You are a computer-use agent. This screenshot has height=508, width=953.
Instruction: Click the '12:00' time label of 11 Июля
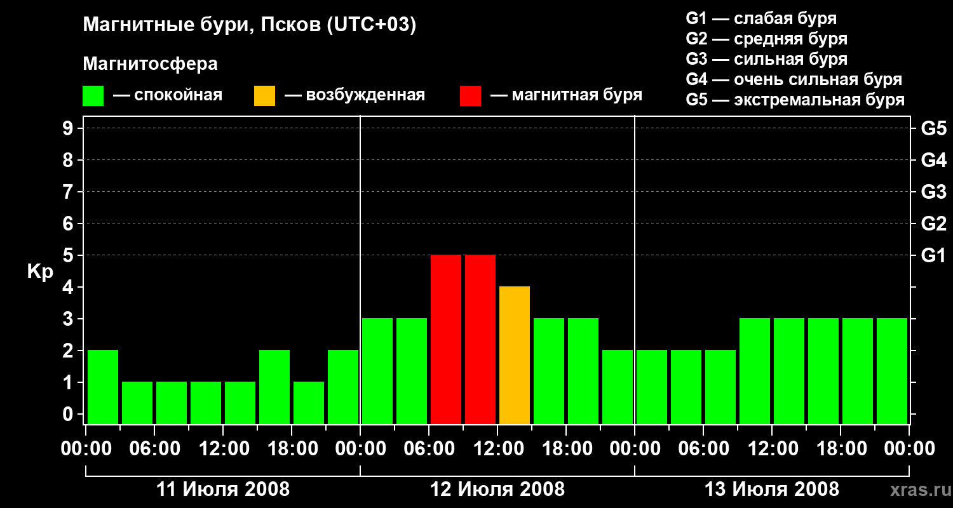click(223, 449)
